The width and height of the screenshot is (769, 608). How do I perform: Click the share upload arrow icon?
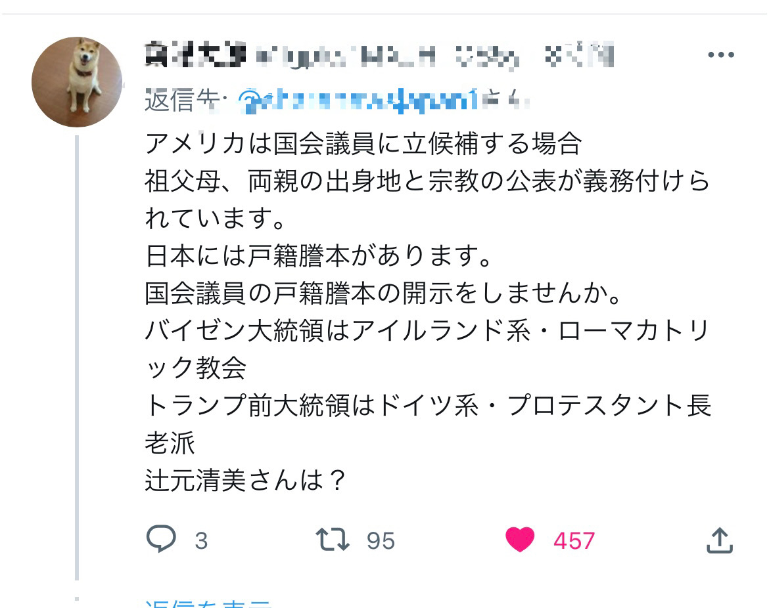click(720, 540)
